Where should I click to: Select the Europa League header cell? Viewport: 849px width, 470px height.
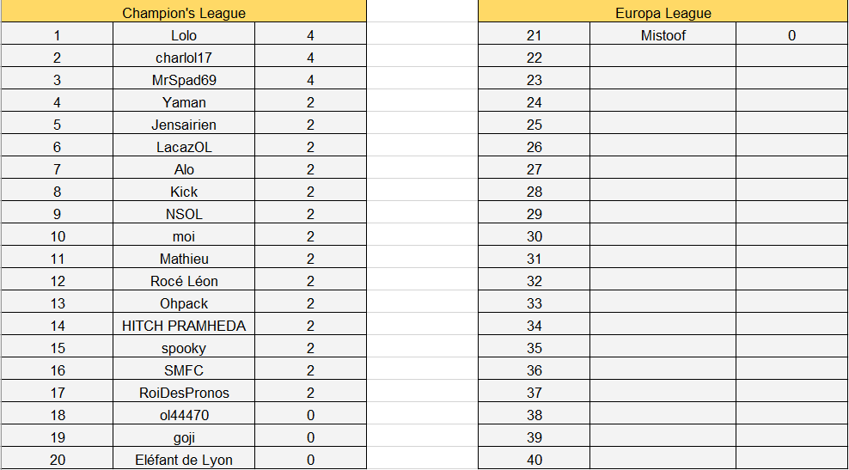click(663, 13)
